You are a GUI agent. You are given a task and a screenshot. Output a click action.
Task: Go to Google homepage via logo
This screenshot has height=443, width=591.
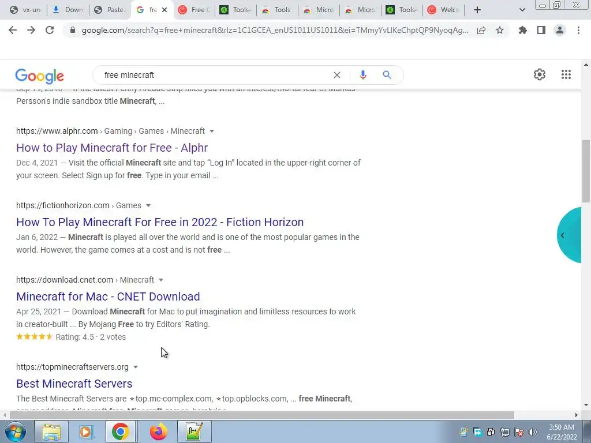pos(40,76)
